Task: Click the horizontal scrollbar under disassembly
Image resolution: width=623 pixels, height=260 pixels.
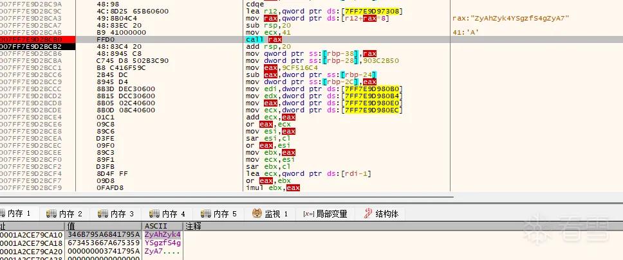Action: [227, 196]
